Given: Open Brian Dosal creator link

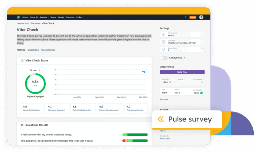Looking at the screenshot, I should coord(165,139).
